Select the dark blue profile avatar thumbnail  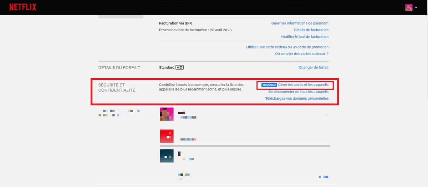(x=167, y=156)
